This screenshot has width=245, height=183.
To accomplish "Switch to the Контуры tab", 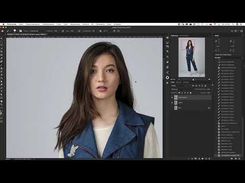I will tap(186, 82).
